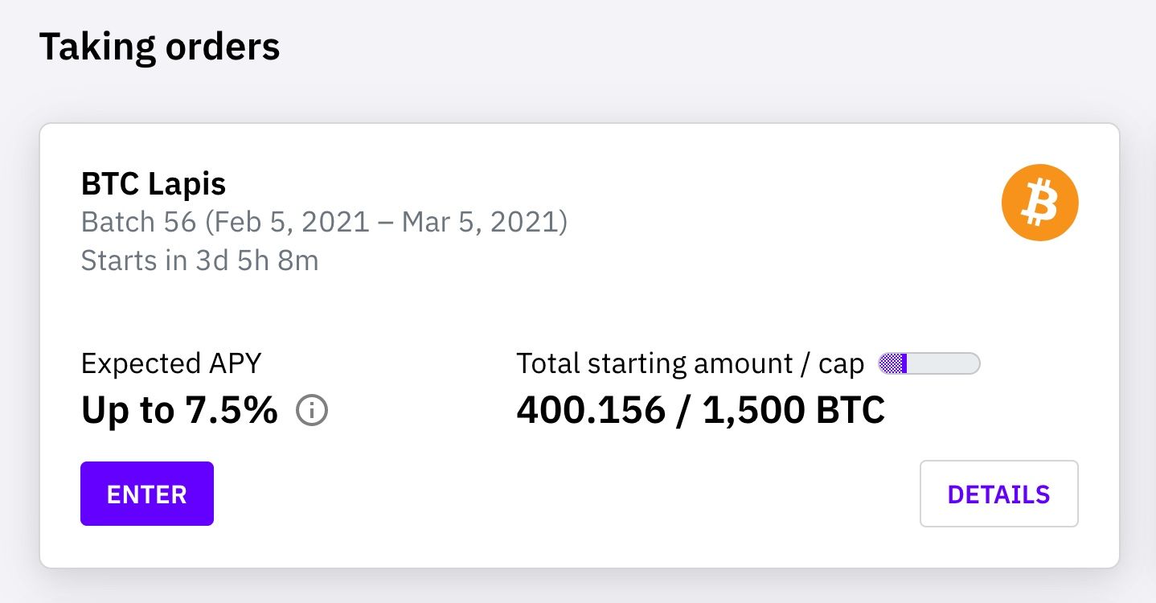Open DETAILS for BTC Lapis
This screenshot has height=603, width=1156.
(x=999, y=494)
